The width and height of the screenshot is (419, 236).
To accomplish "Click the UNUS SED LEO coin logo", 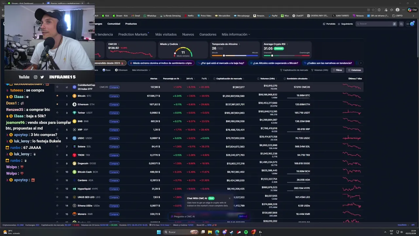I will tap(74, 197).
